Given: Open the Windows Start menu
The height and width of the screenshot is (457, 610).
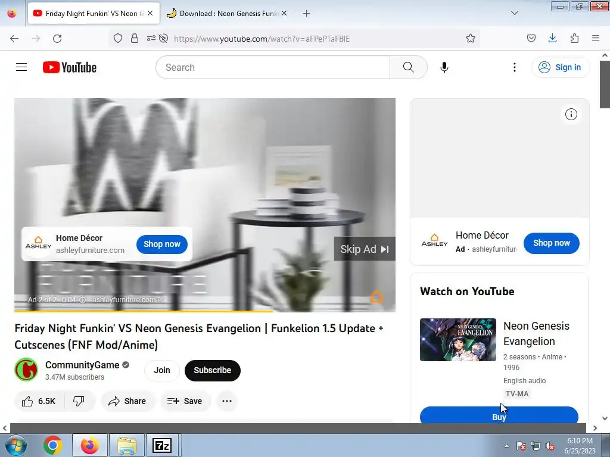Looking at the screenshot, I should point(15,445).
